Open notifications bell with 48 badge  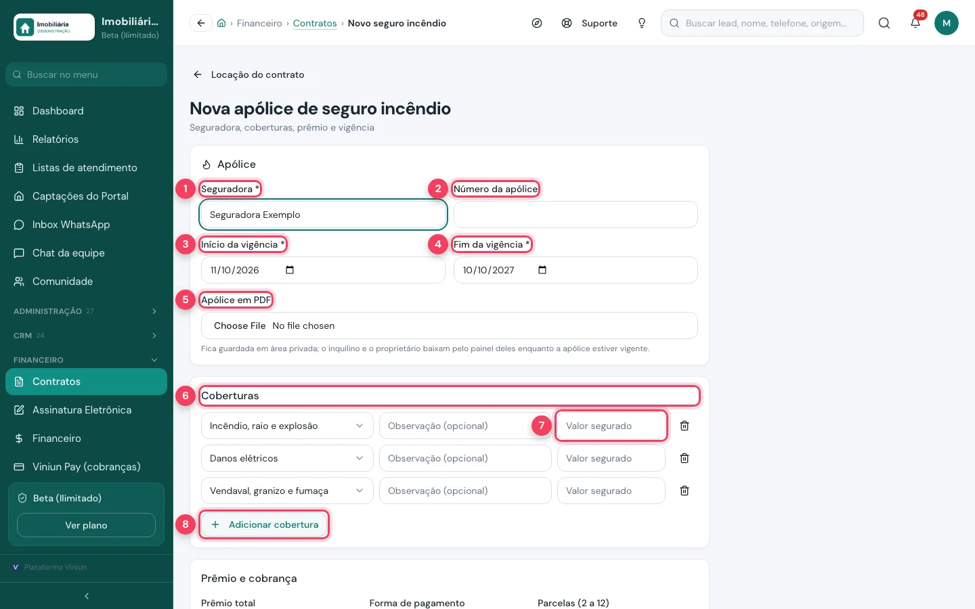[x=915, y=23]
